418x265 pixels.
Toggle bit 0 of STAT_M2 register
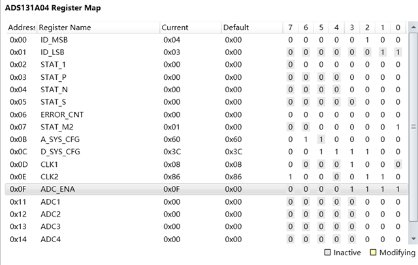[398, 127]
